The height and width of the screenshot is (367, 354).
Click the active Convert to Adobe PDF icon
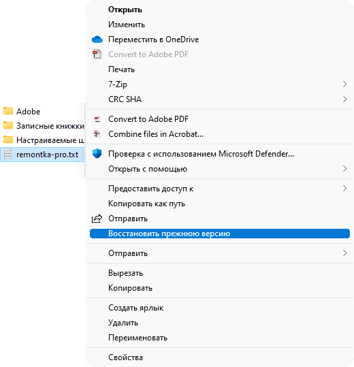tap(97, 119)
